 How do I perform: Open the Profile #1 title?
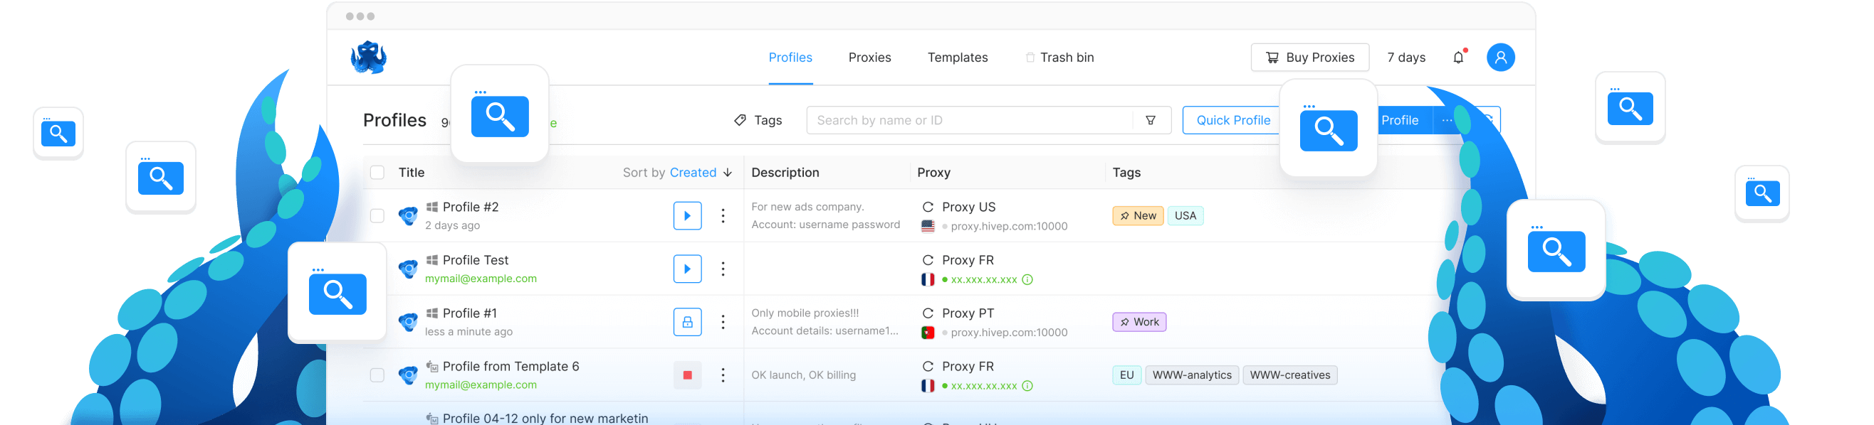469,313
